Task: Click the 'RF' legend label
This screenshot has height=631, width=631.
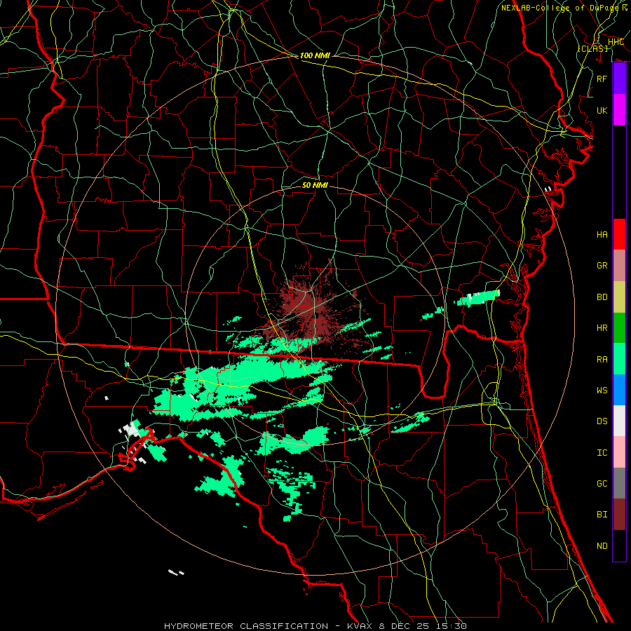Action: pyautogui.click(x=602, y=79)
